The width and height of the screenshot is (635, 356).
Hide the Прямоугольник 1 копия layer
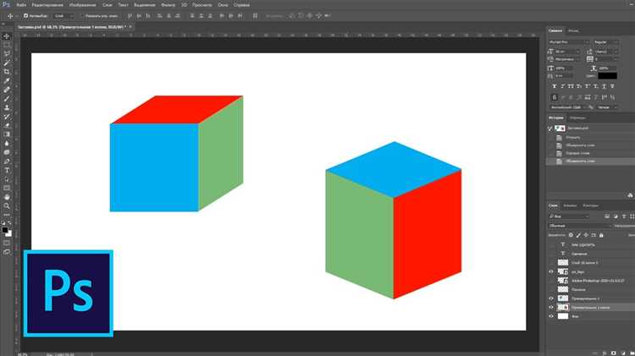pos(551,308)
